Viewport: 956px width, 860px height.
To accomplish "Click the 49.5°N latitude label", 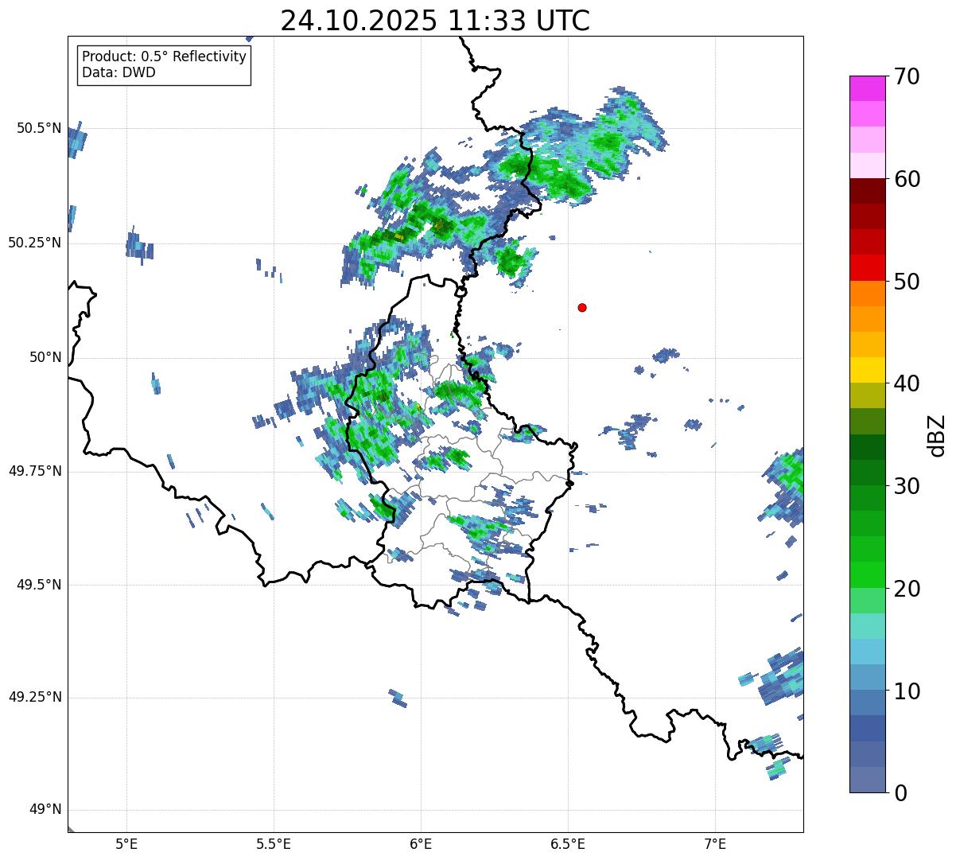I will (38, 585).
